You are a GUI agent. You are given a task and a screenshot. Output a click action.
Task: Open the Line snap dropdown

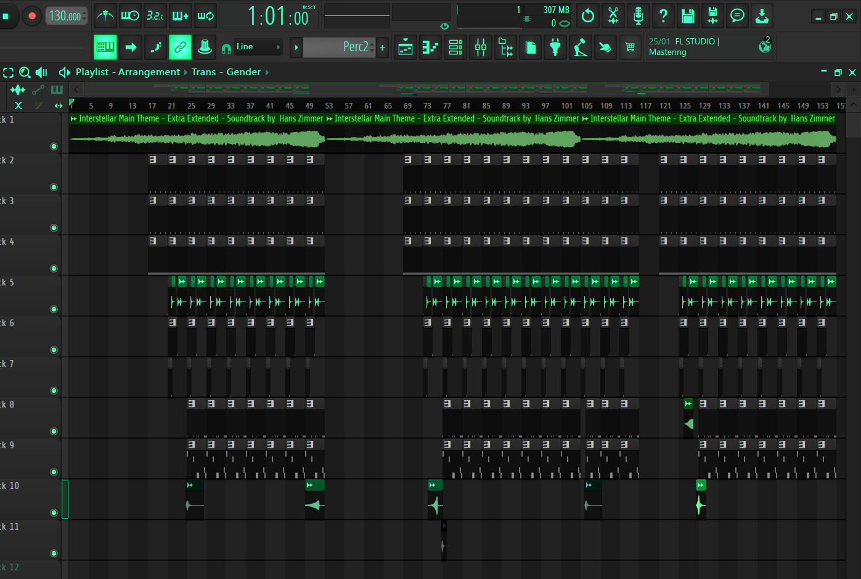258,47
